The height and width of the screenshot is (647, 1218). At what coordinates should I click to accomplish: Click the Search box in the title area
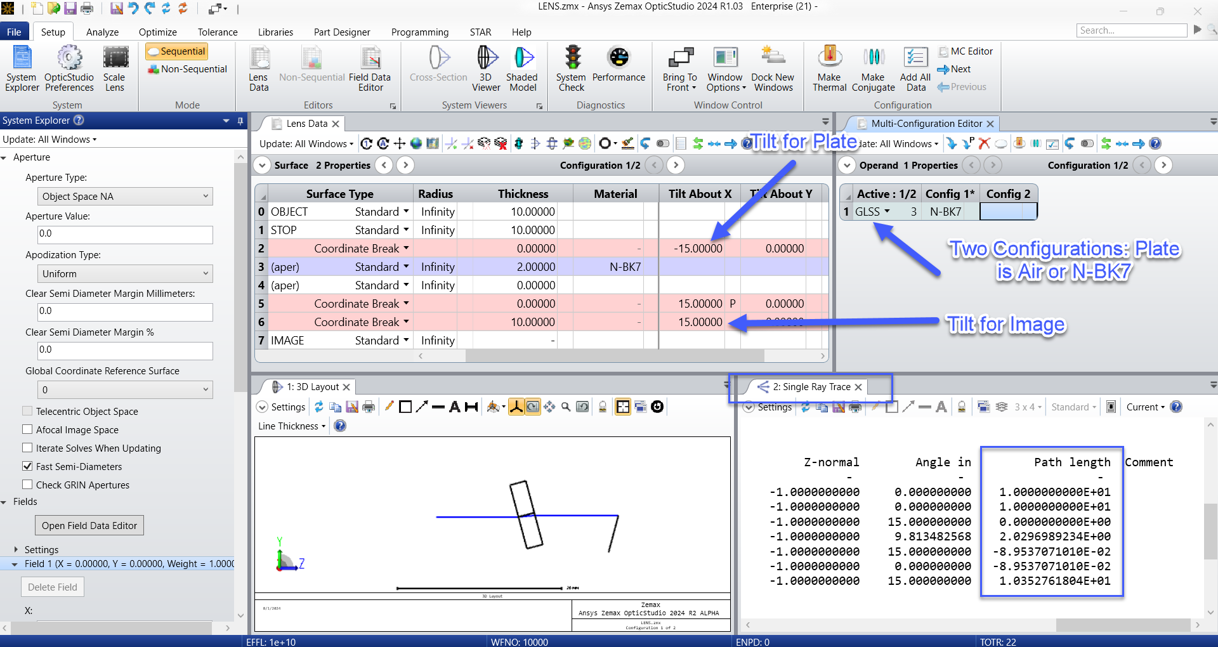pos(1132,30)
